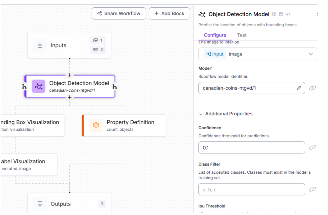The height and width of the screenshot is (215, 328).
Task: Collapse the Additional Properties section
Action: 201,114
